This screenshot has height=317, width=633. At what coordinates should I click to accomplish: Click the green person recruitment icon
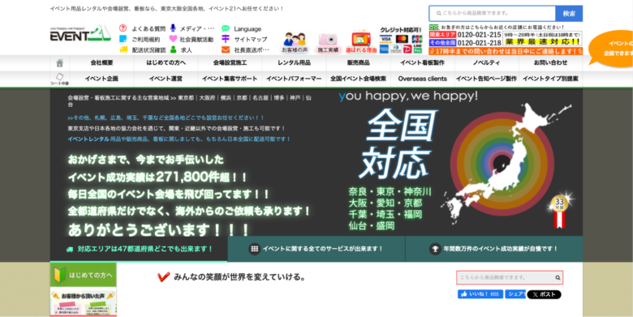(173, 49)
